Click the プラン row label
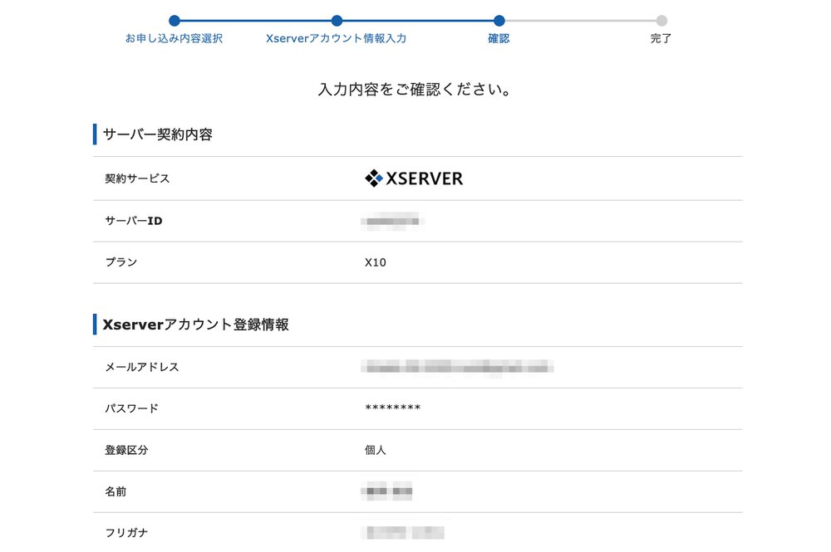The width and height of the screenshot is (831, 552). [121, 262]
